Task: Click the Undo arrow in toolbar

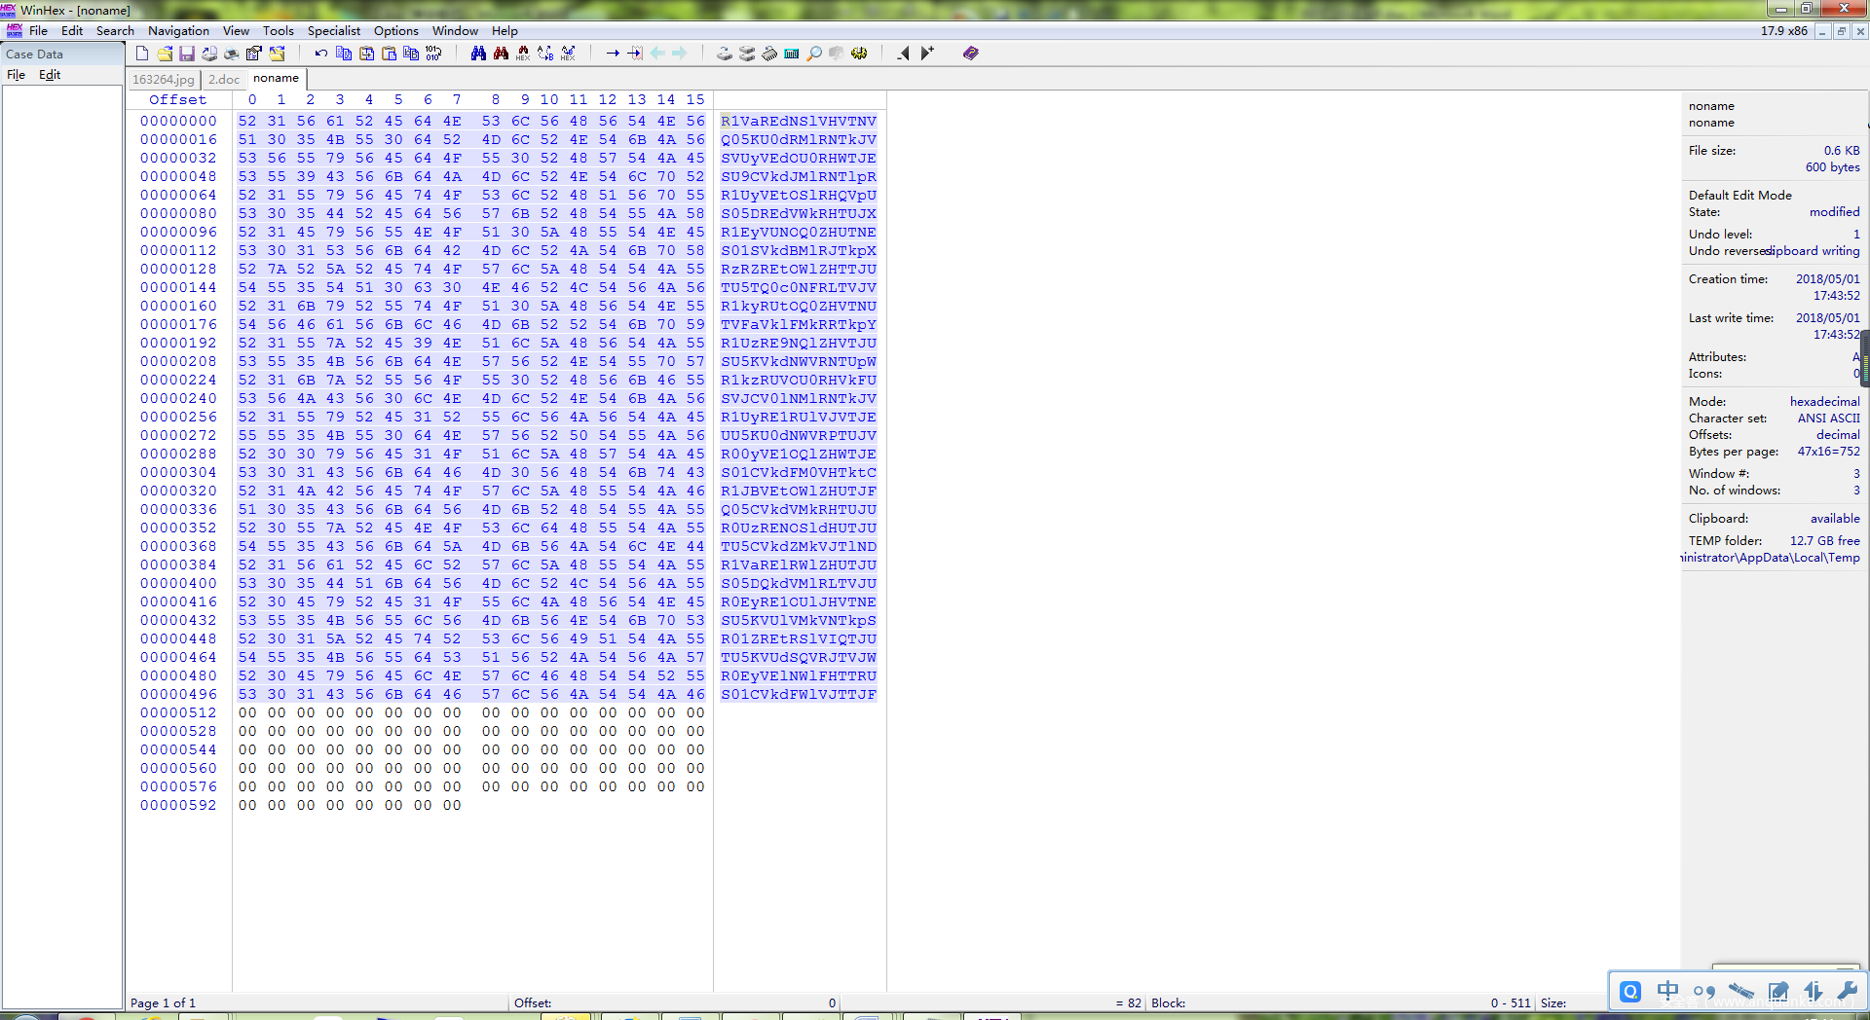Action: (x=320, y=54)
